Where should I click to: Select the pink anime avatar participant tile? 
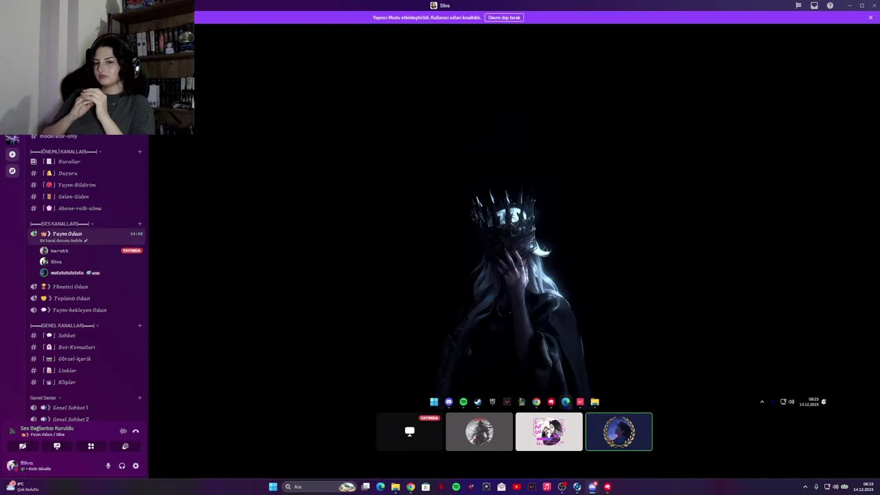coord(549,432)
